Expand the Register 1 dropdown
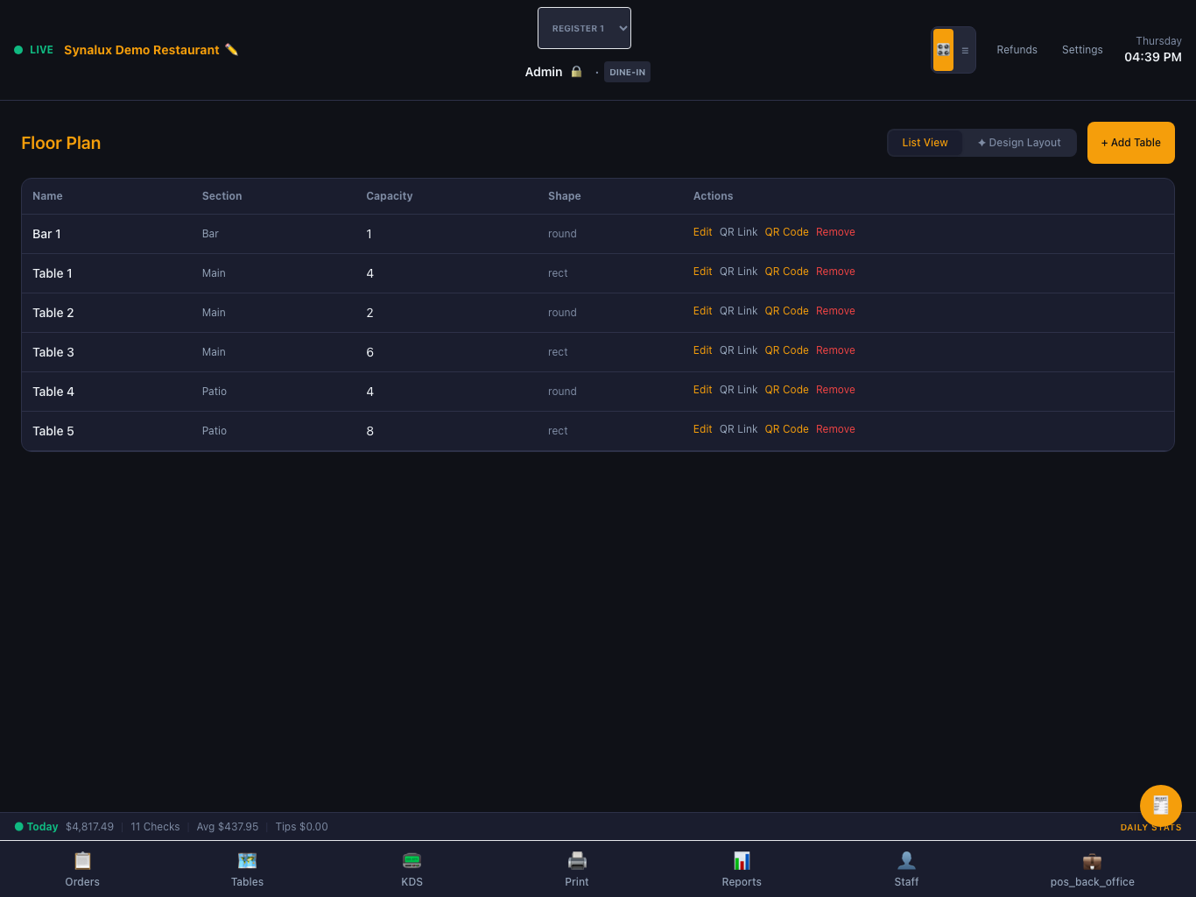1196x897 pixels. [584, 28]
